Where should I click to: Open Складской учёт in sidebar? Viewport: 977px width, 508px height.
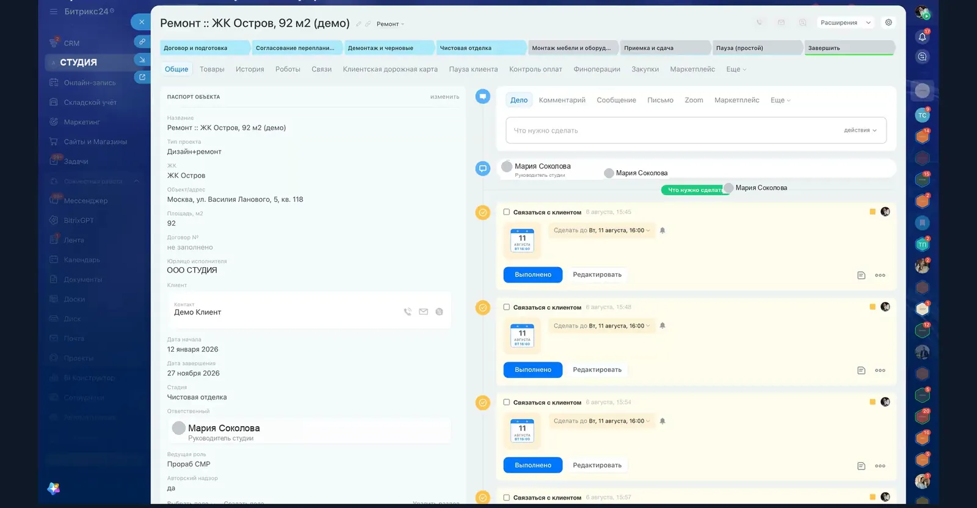[x=90, y=102]
